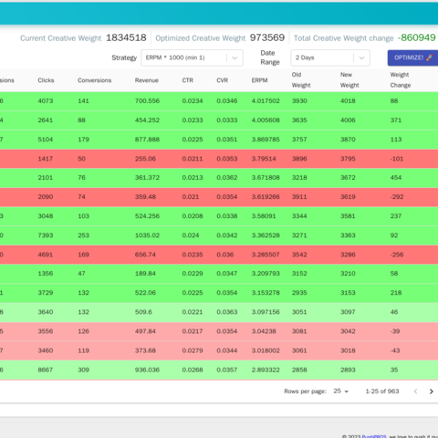Screen dimensions: 438x438
Task: Go to the previous table page
Action: [x=415, y=391]
